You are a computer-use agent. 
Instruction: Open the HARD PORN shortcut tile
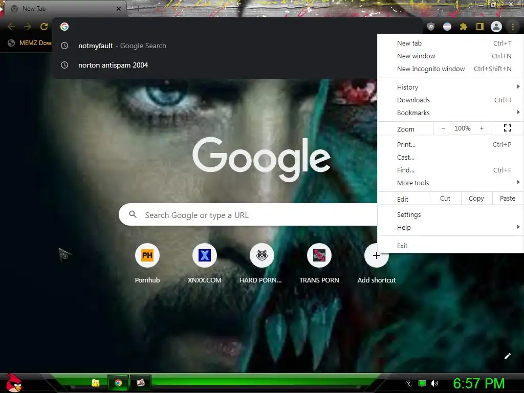pos(260,264)
